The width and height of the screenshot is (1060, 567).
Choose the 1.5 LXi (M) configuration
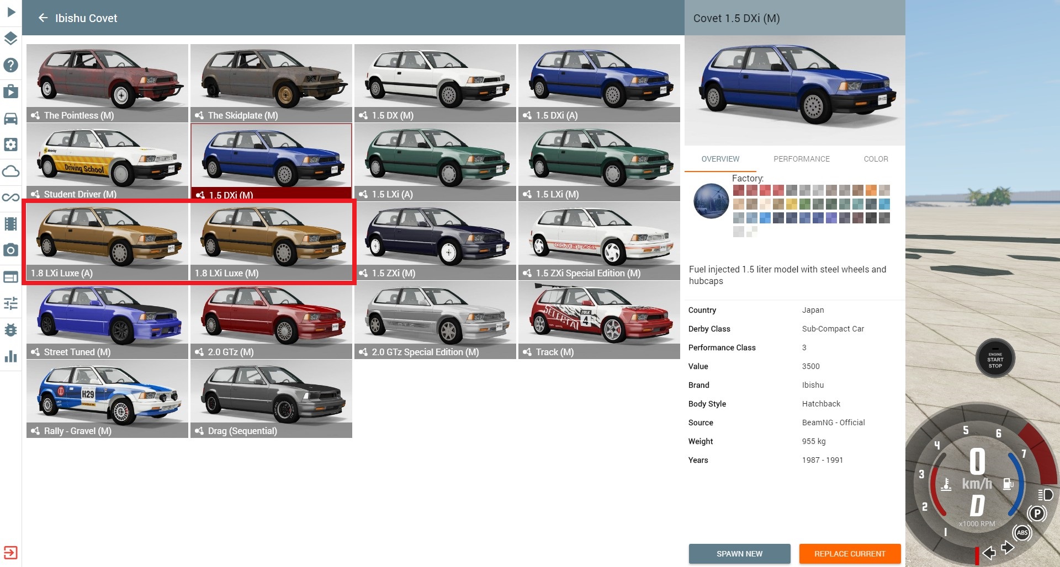[599, 162]
